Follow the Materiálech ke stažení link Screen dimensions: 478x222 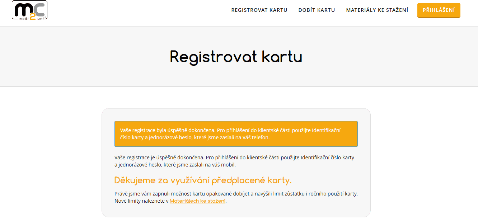pos(198,201)
